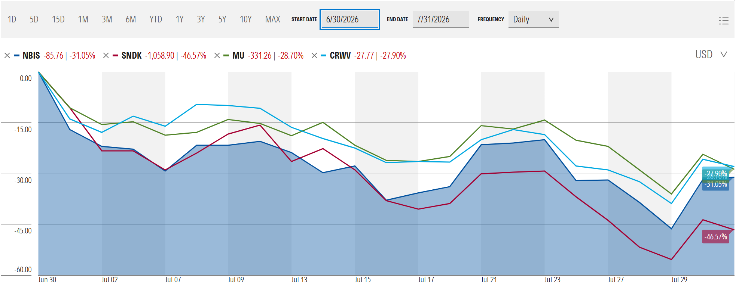This screenshot has width=739, height=298.
Task: Click the end date field 7/31/2026
Action: (x=440, y=19)
